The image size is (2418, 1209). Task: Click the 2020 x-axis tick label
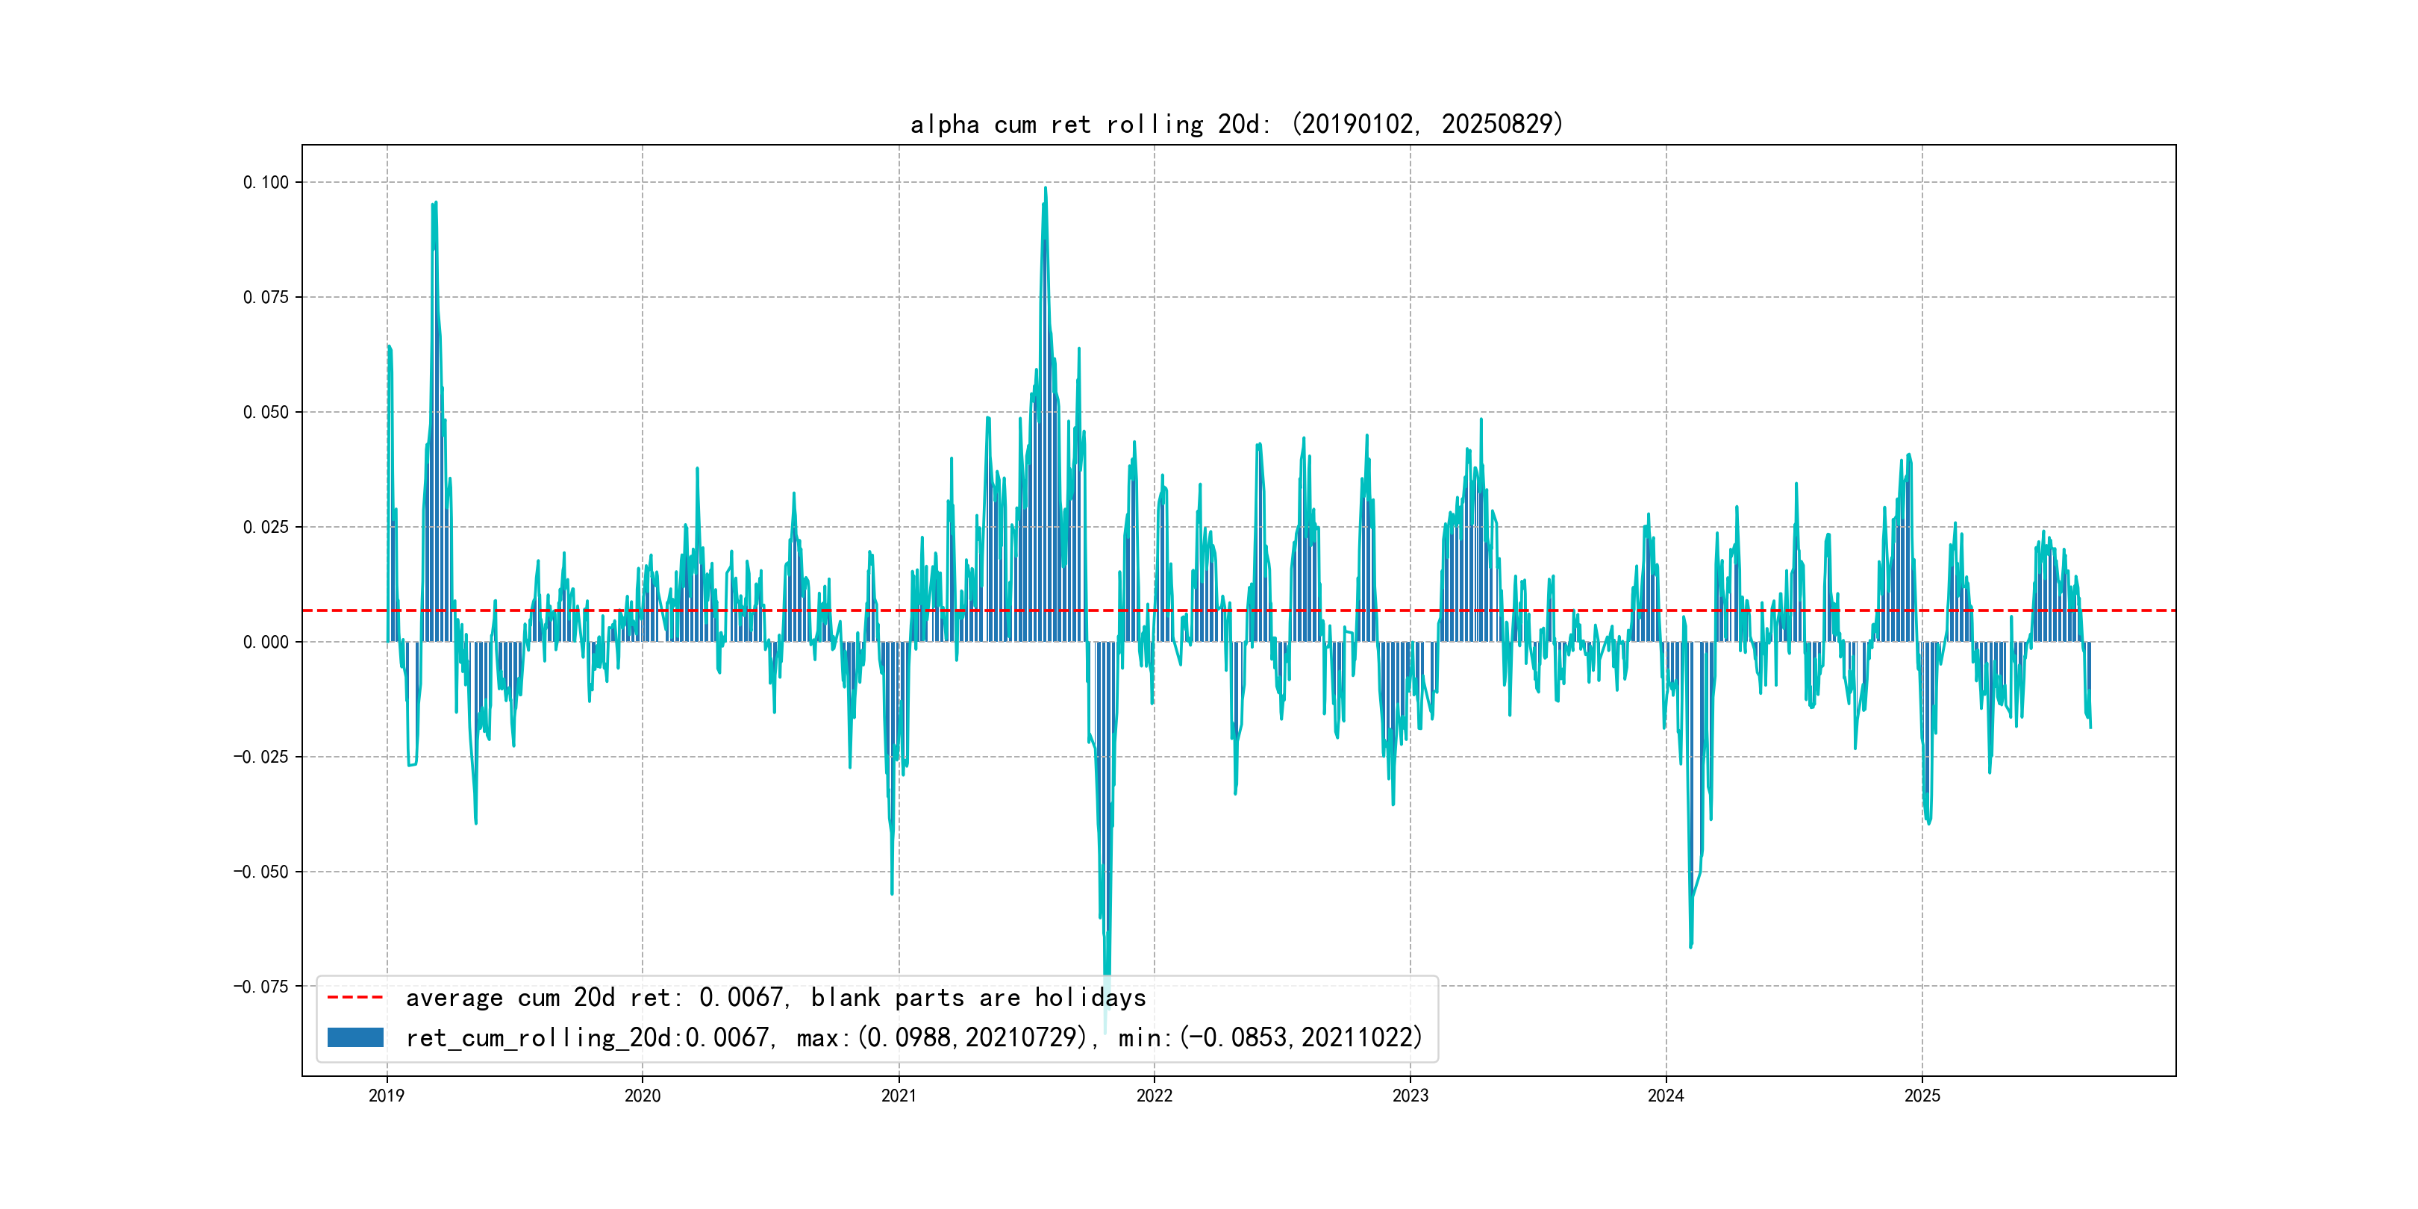(x=642, y=1096)
